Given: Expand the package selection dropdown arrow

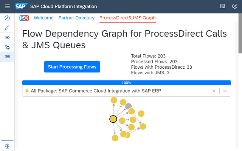Looking at the screenshot, I should pyautogui.click(x=225, y=91).
